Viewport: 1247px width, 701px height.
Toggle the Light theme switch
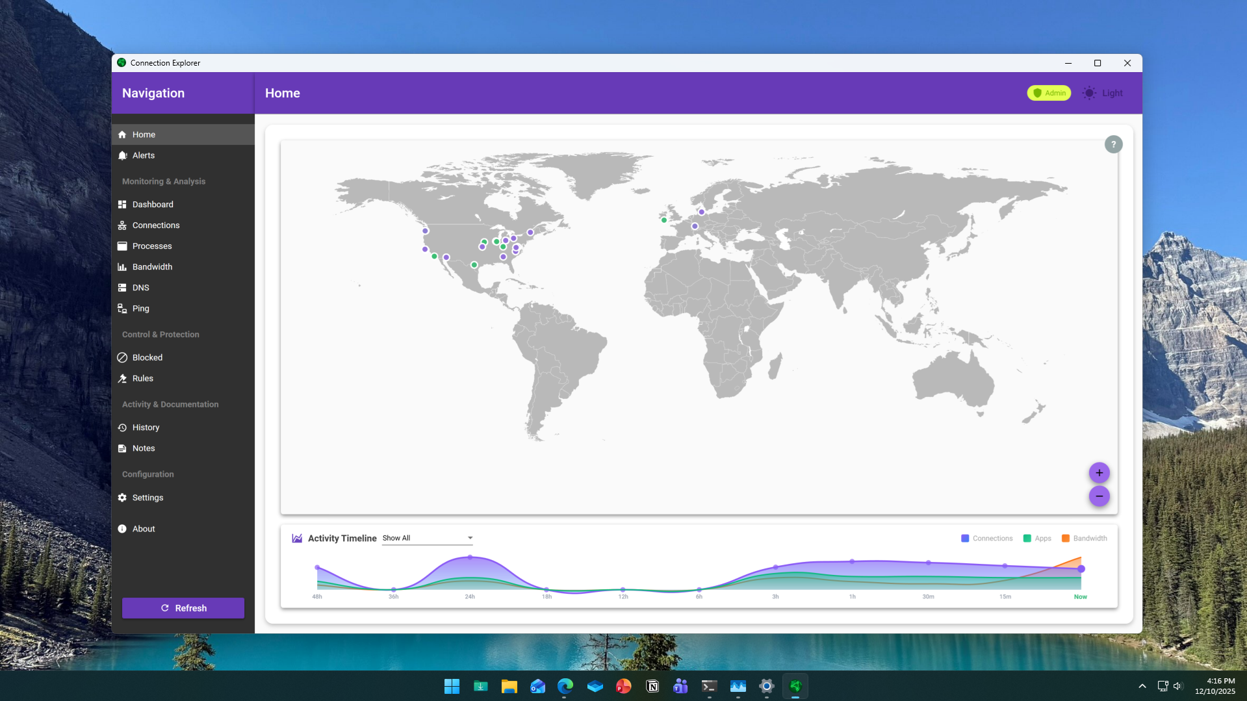(1103, 93)
